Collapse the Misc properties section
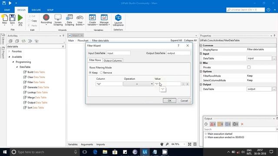Viewport: 278px width, 156px height. pos(201,63)
